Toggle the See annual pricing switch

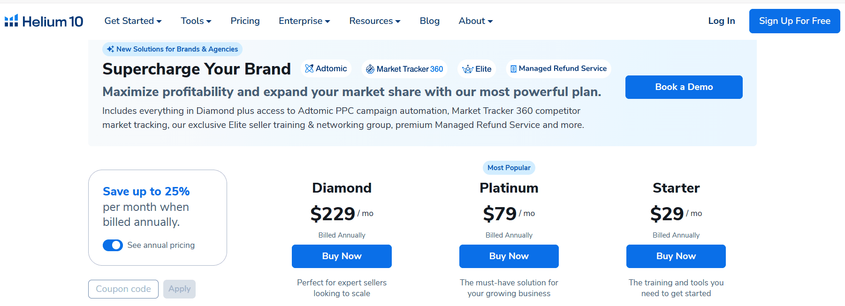coord(113,245)
